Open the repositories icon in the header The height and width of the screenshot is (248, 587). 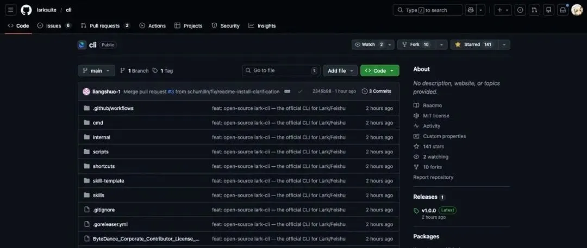pyautogui.click(x=549, y=10)
